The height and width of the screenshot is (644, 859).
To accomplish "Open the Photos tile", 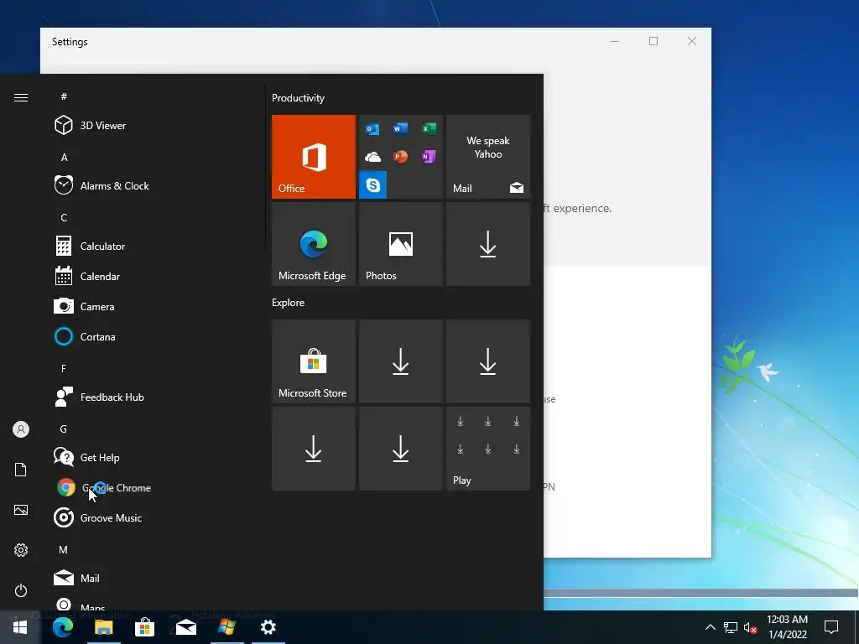I will (x=400, y=244).
